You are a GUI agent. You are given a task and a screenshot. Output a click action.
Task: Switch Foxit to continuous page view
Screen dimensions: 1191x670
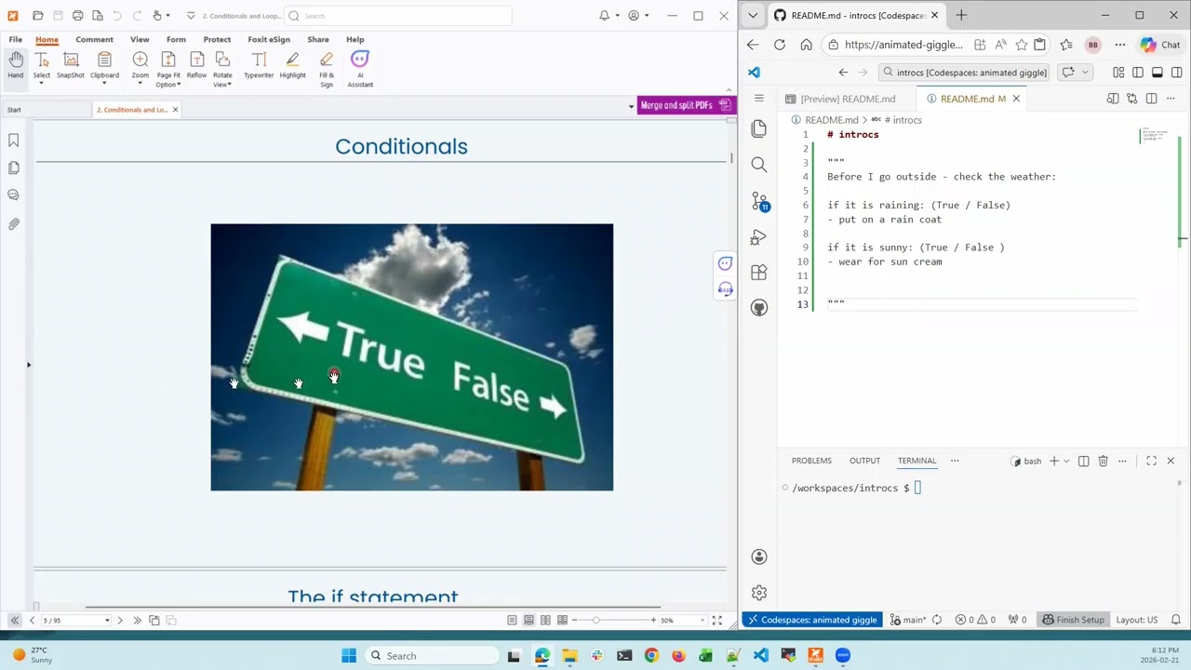(x=529, y=620)
